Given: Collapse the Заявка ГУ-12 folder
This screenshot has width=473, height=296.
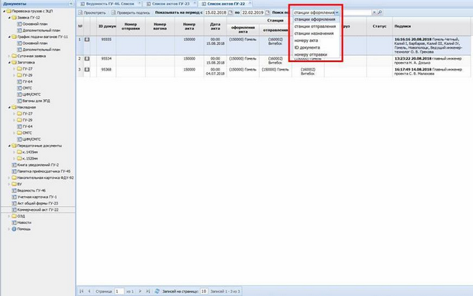Looking at the screenshot, I should tap(9, 18).
